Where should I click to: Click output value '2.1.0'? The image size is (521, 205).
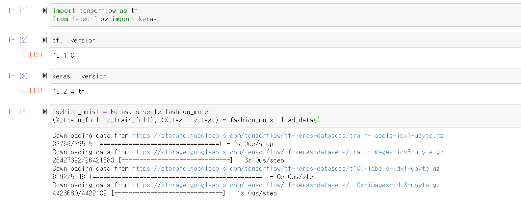tap(65, 55)
